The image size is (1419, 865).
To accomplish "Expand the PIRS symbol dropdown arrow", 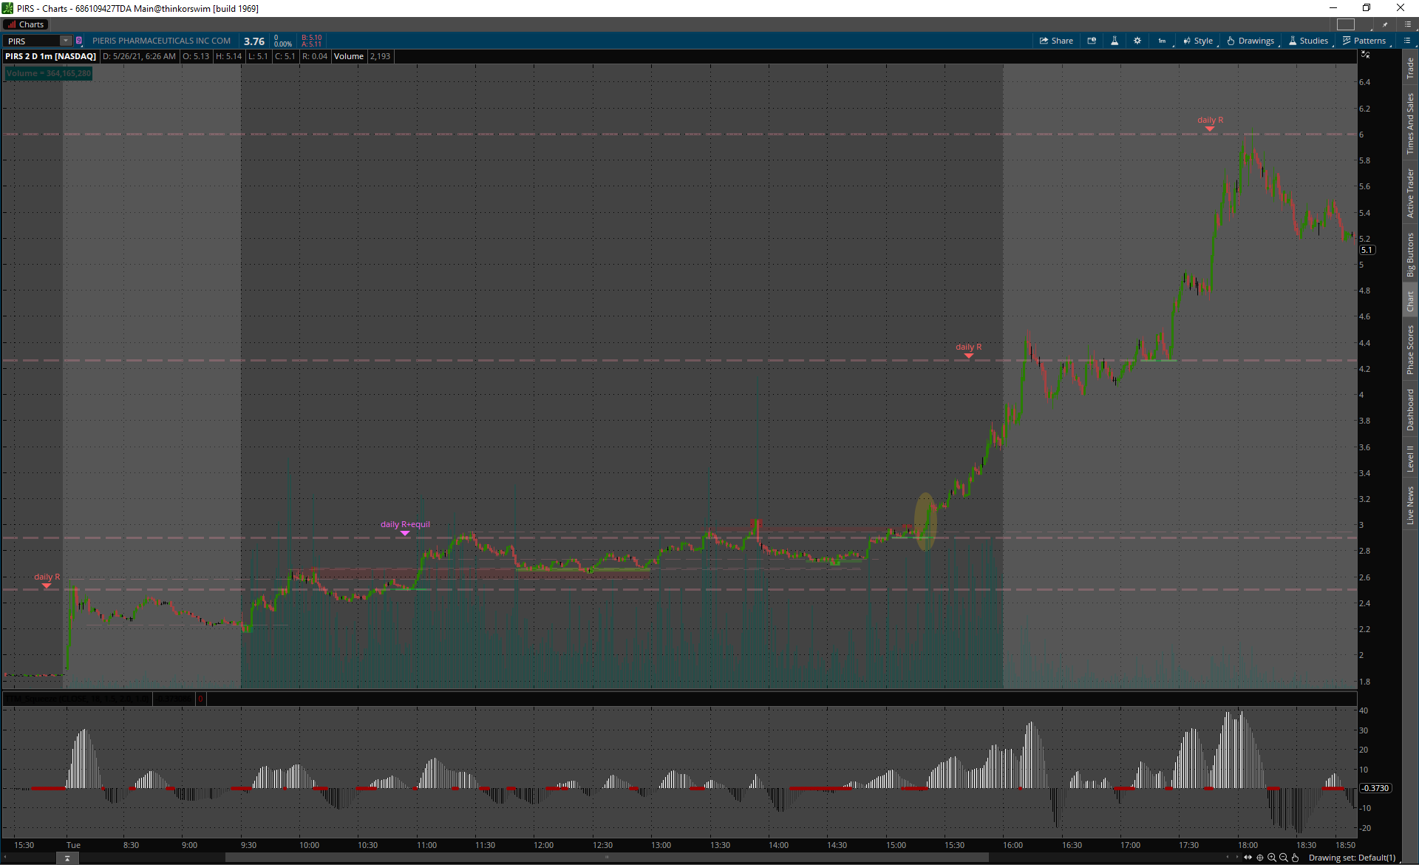I will tap(66, 41).
